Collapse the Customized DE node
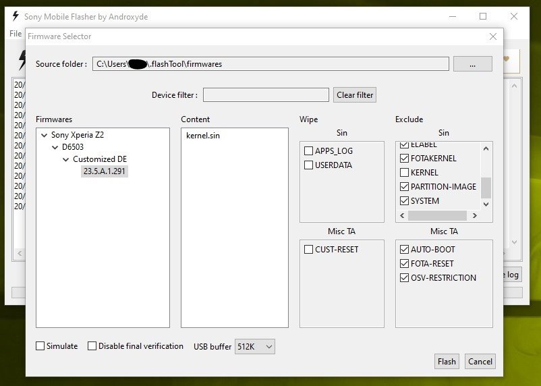 point(66,159)
